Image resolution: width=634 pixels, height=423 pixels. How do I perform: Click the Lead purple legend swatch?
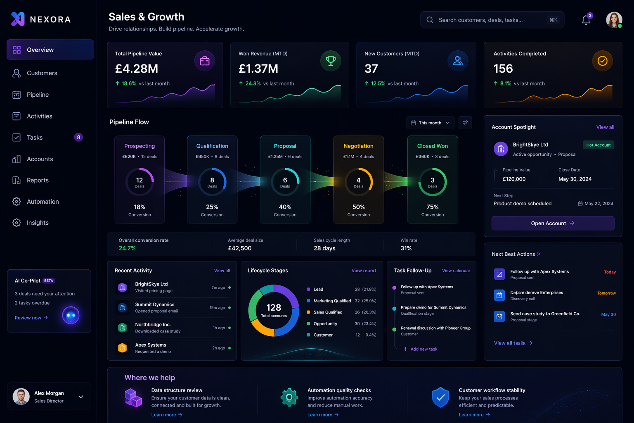(308, 289)
